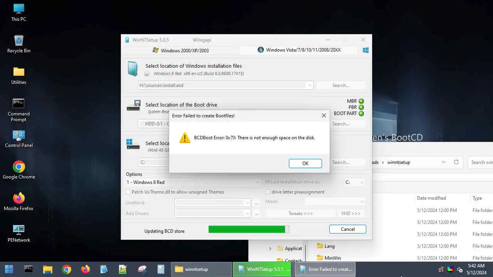Expand the Applicat tree node in Explorer
The width and height of the screenshot is (493, 277).
click(270, 249)
